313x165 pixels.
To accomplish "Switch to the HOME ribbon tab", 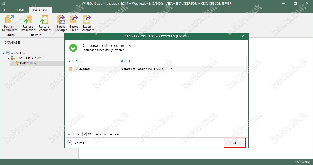I will (x=20, y=10).
